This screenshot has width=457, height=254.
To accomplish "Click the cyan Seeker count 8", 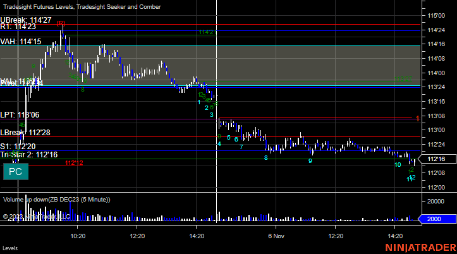I will click(x=266, y=158).
